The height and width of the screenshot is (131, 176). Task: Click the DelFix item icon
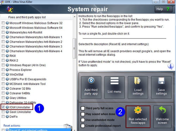[7, 117]
